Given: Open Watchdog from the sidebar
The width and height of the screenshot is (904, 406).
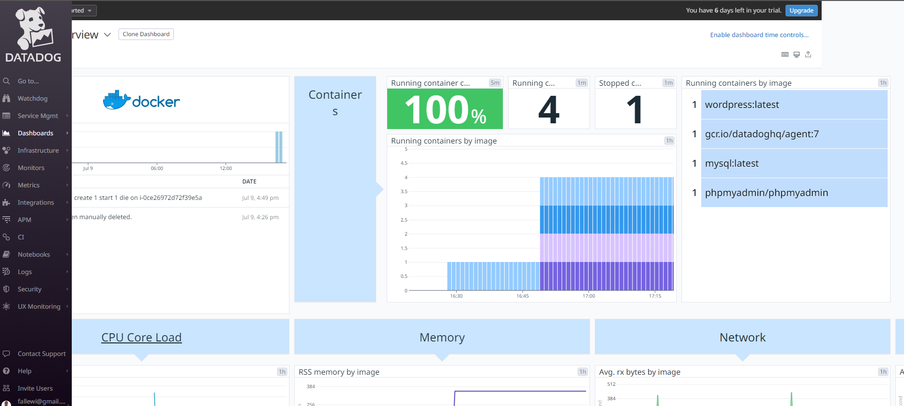Looking at the screenshot, I should 33,98.
